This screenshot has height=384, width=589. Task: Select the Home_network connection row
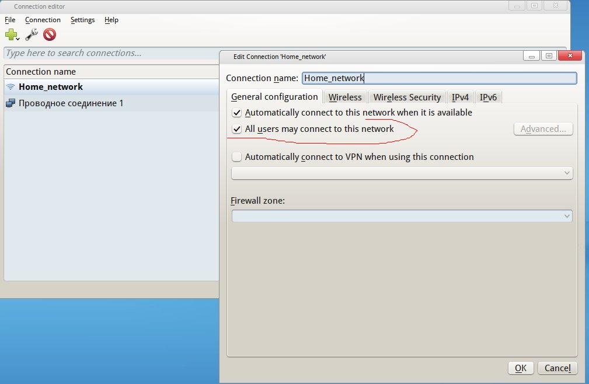point(111,87)
